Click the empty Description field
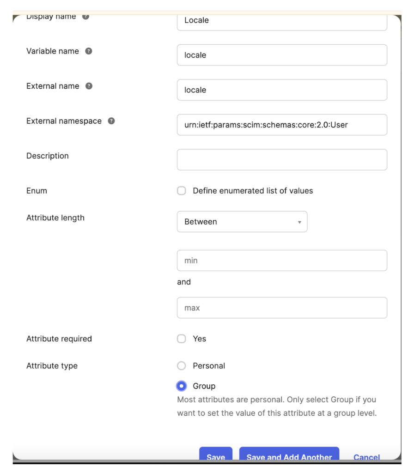Screen dimensions: 408x473 point(282,159)
